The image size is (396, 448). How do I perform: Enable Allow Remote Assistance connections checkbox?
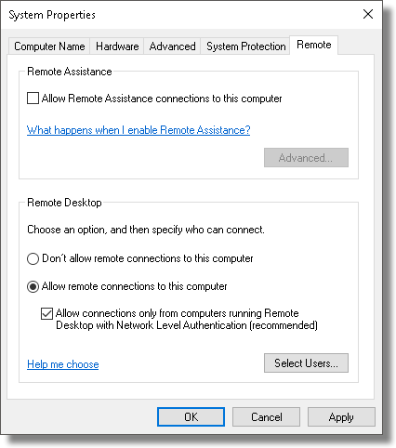(33, 99)
